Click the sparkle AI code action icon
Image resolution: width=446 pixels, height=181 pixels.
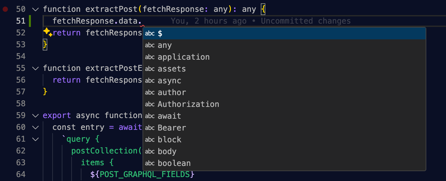coord(48,32)
